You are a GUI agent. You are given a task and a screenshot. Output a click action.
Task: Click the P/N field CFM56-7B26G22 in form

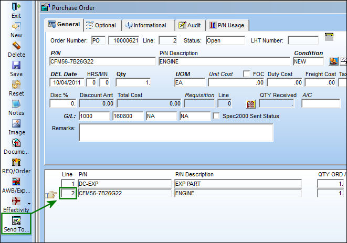point(102,61)
